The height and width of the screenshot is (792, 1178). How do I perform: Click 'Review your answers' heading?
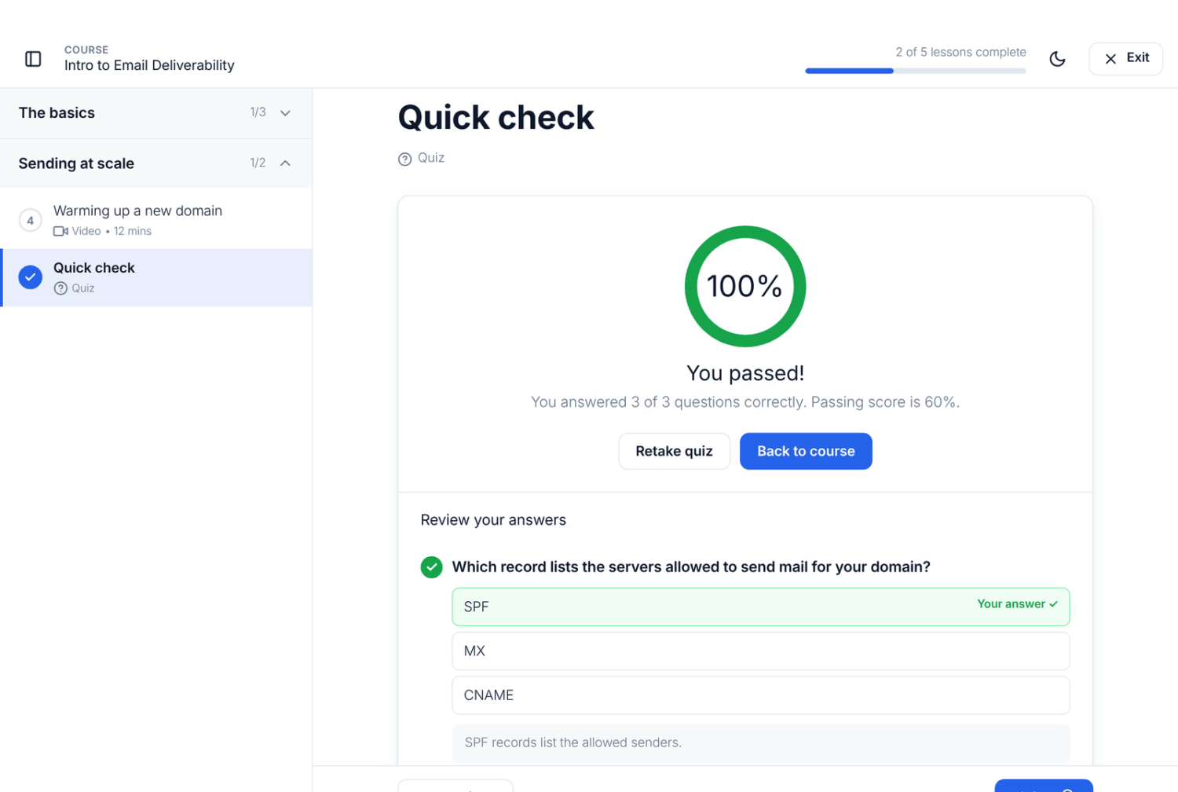[x=493, y=520]
